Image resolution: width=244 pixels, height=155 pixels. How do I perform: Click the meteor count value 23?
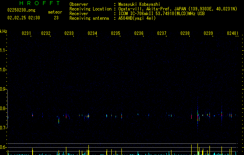point(56,18)
